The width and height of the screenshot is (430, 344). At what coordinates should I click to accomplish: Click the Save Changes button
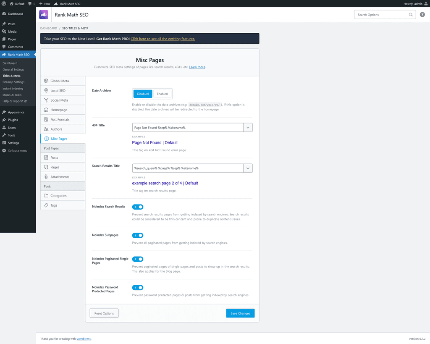[240, 313]
